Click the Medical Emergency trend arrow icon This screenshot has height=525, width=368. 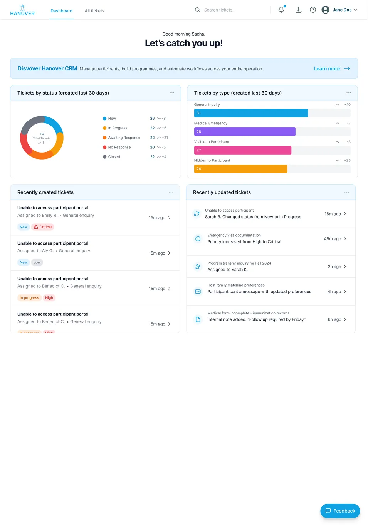pos(338,123)
